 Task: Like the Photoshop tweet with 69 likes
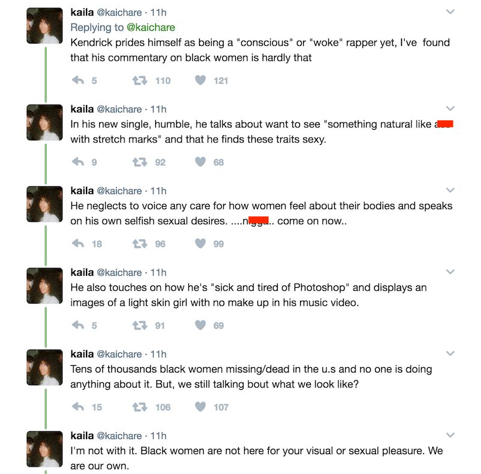click(201, 326)
